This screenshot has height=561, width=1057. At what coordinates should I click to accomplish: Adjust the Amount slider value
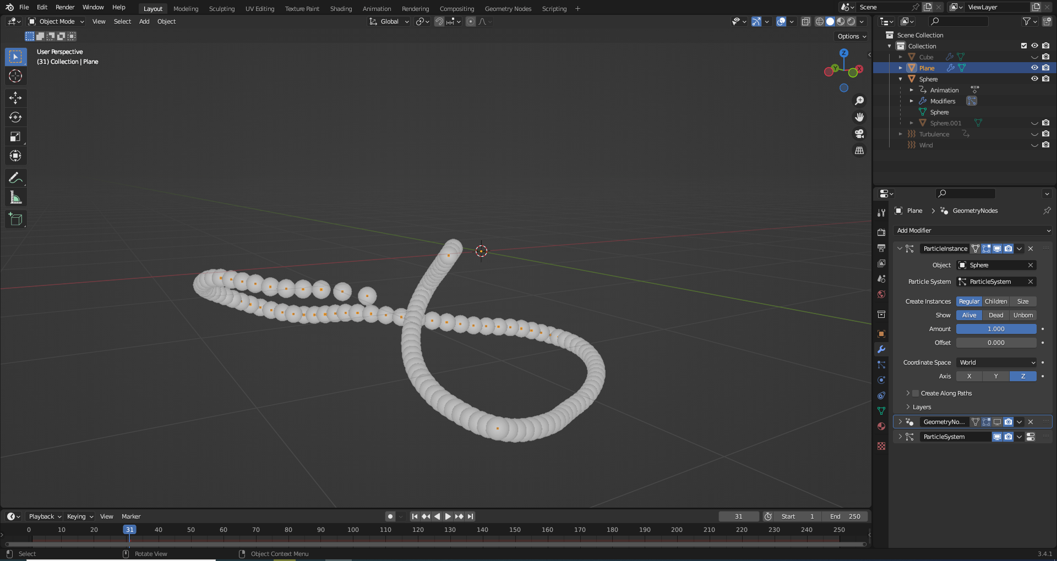995,328
